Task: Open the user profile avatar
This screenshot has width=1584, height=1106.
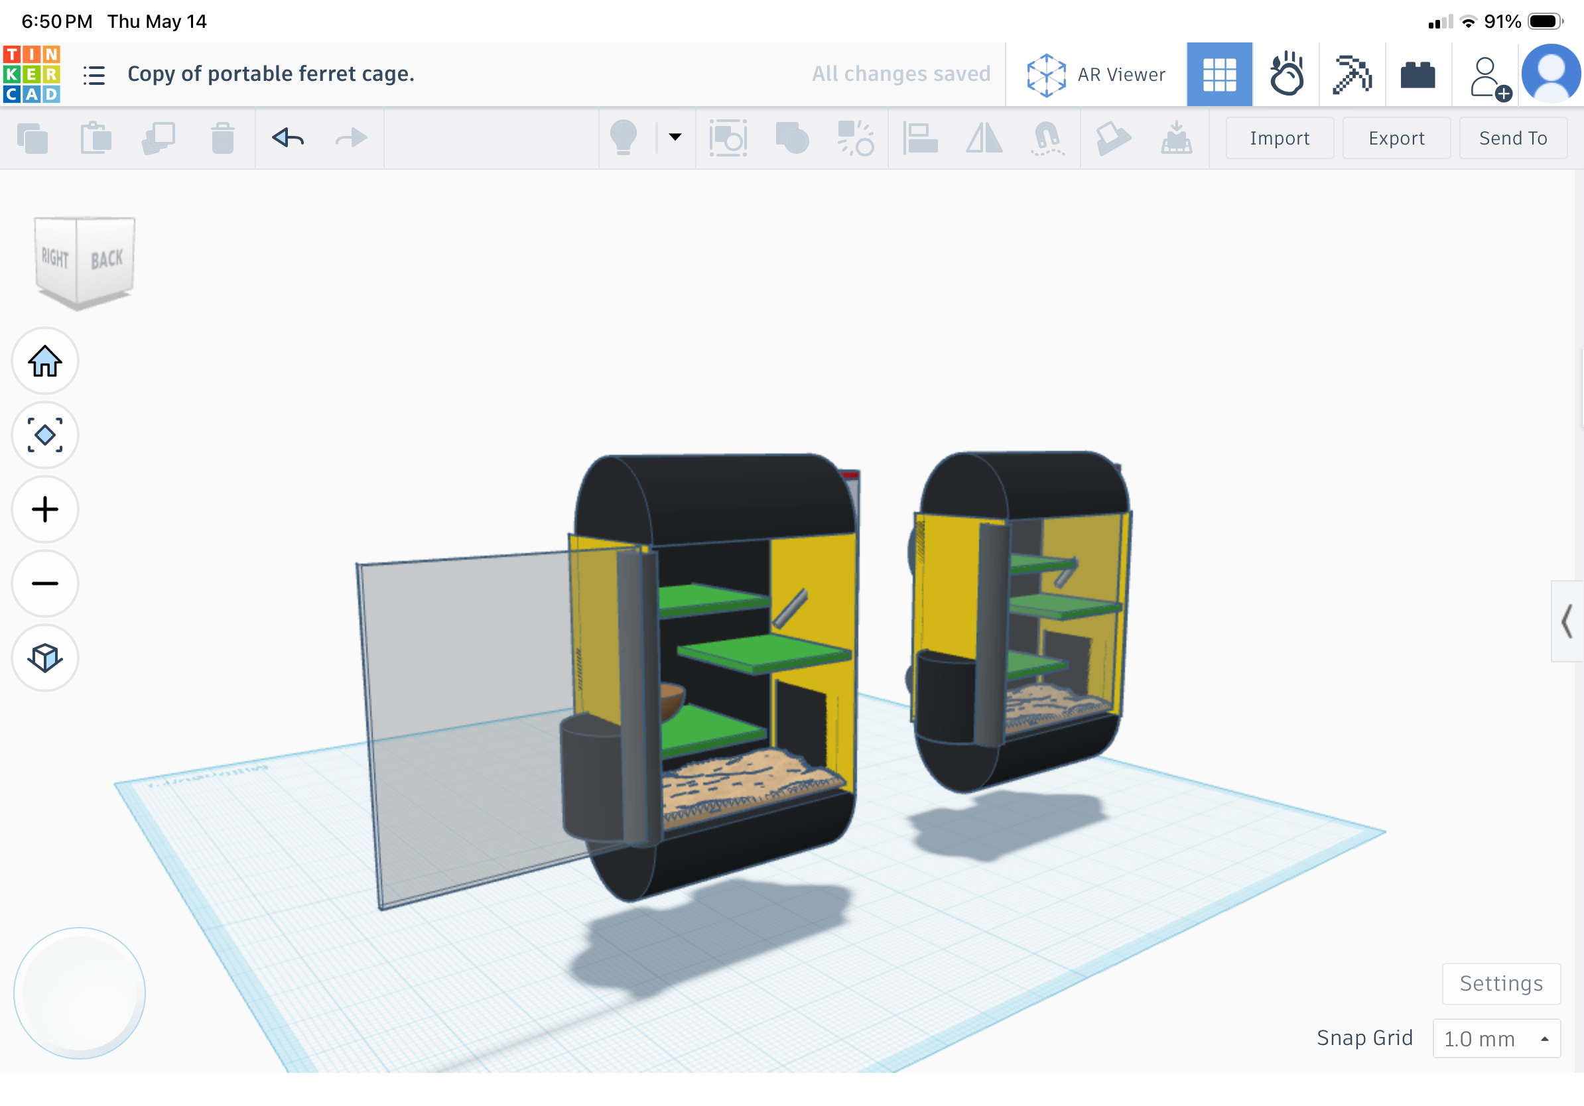Action: [1551, 74]
